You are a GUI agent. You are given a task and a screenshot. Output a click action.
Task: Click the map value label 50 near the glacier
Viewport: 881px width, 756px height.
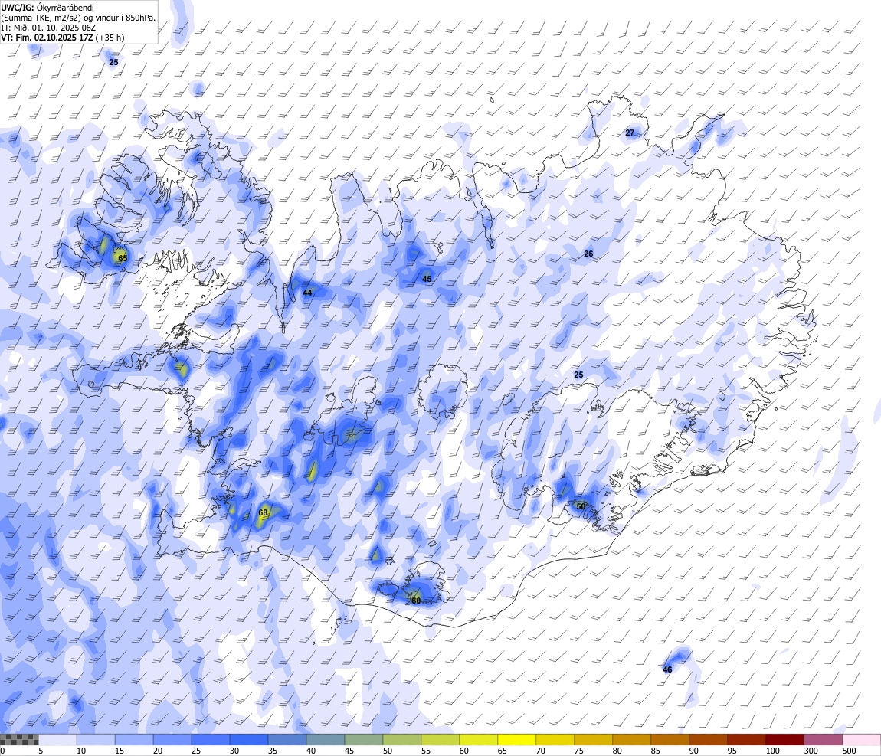[581, 506]
